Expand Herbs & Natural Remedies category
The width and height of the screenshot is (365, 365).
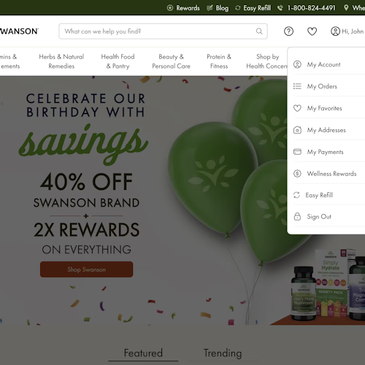point(61,61)
